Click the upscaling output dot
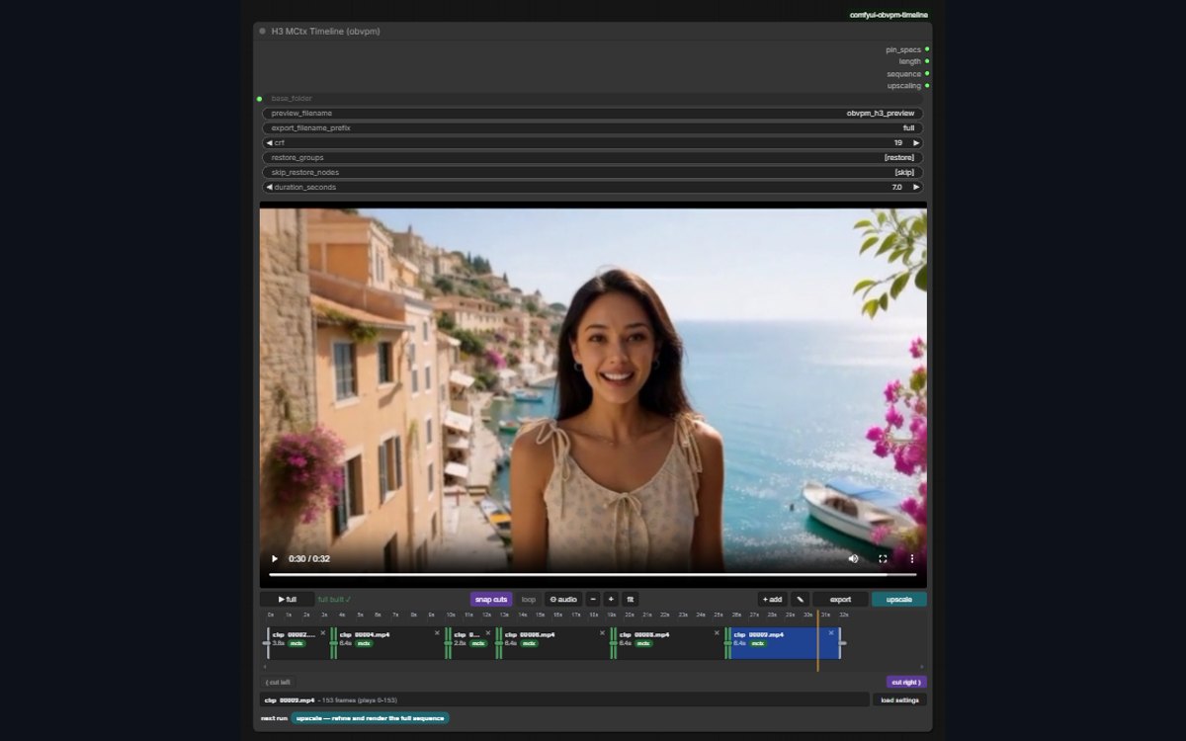 927,86
